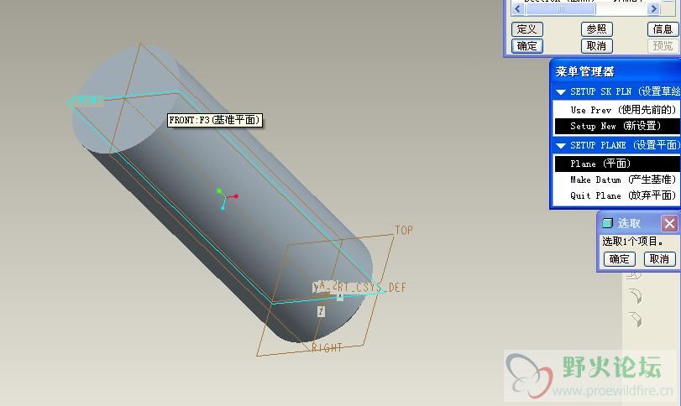Collapse the SETUP SK PLN menu section
The image size is (681, 406).
coord(561,92)
